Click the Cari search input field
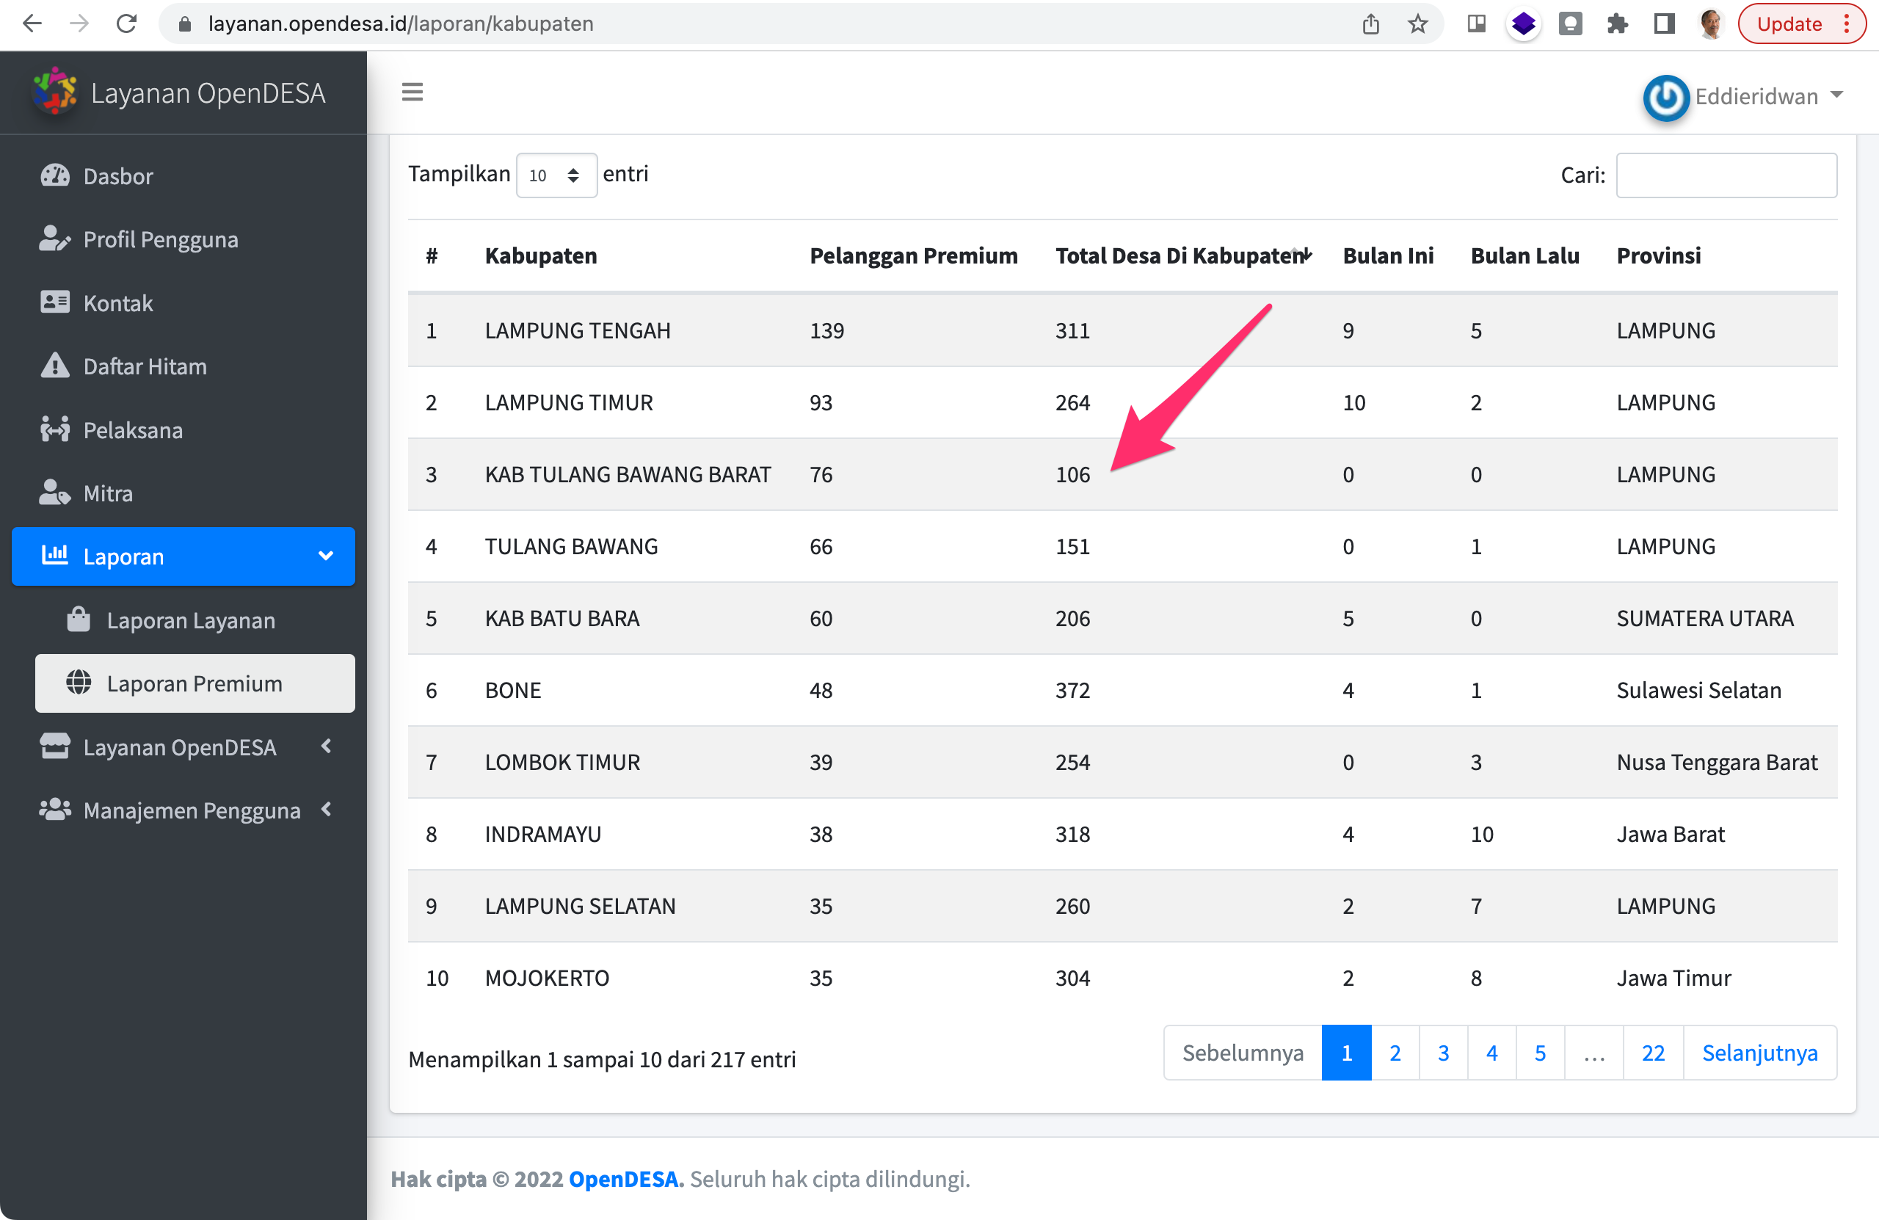Screen dimensions: 1879x1220 click(x=1726, y=175)
